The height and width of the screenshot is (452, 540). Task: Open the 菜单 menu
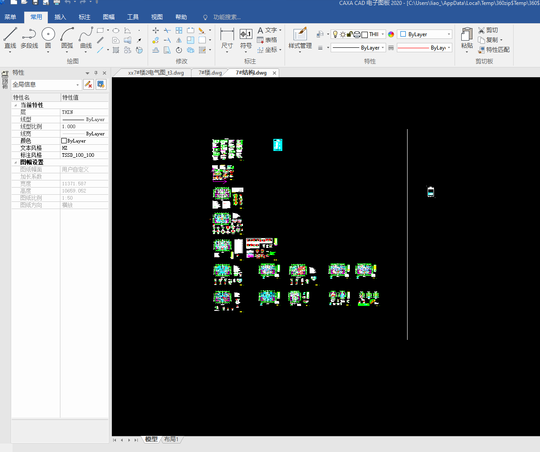10,17
